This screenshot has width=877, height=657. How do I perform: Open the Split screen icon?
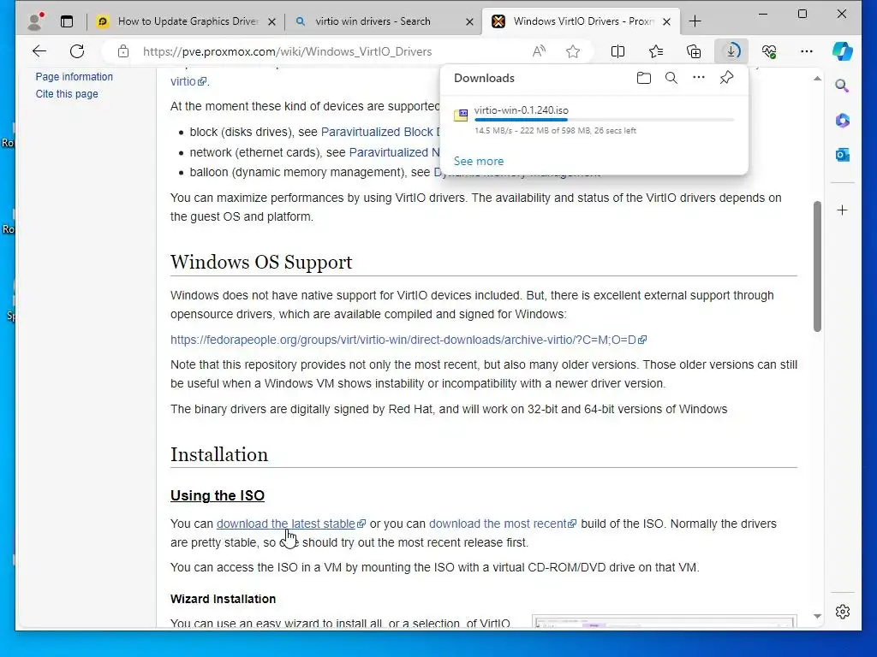click(618, 51)
